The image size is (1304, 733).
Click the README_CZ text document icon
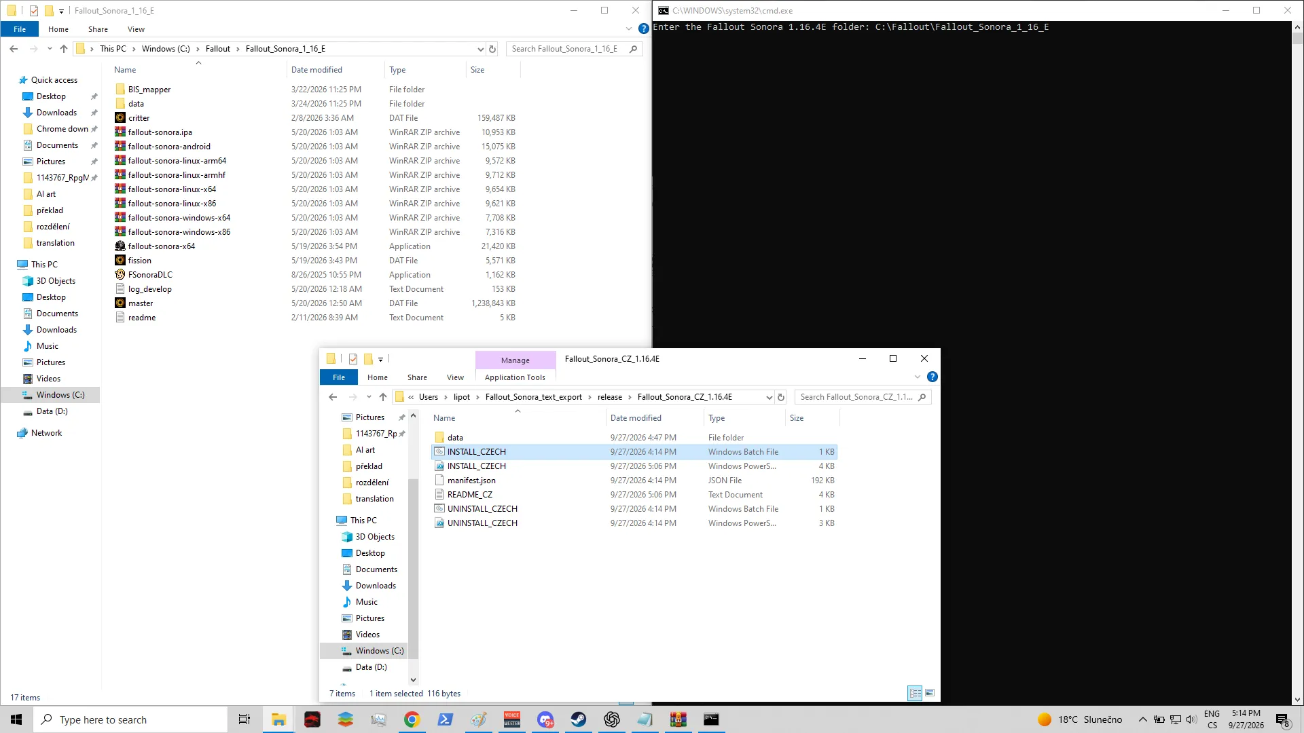[439, 495]
